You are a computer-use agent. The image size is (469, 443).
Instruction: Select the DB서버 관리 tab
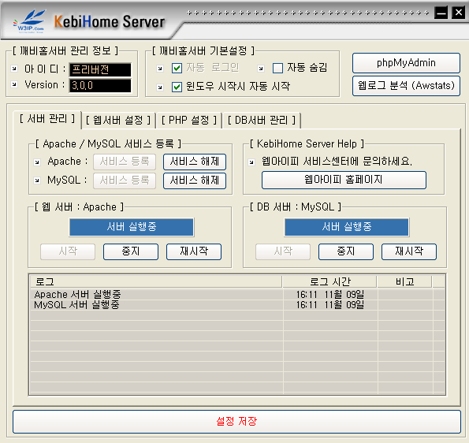click(x=262, y=121)
